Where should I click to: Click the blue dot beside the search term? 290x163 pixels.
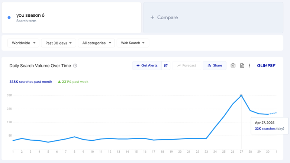[x=9, y=17]
